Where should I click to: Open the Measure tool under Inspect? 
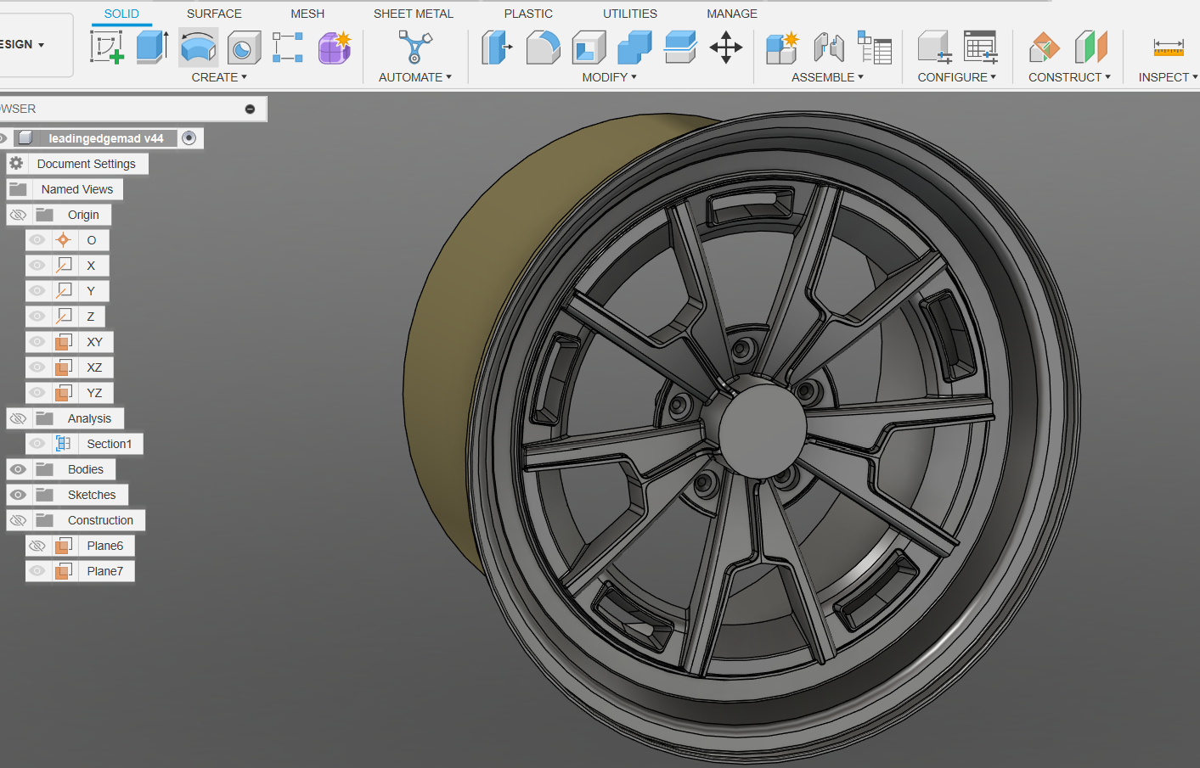[1168, 48]
